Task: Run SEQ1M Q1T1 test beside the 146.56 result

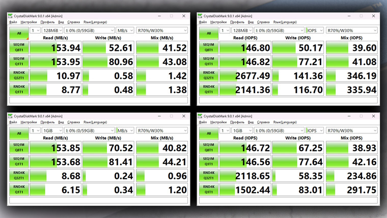Action: 209,161
